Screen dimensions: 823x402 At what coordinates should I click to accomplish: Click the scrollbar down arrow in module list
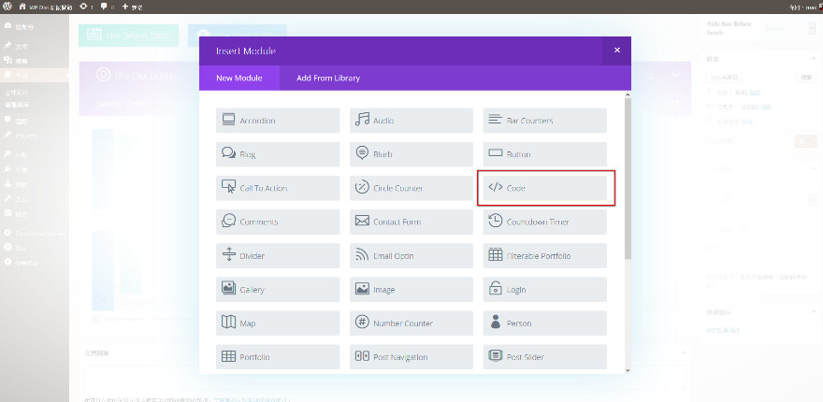(628, 370)
